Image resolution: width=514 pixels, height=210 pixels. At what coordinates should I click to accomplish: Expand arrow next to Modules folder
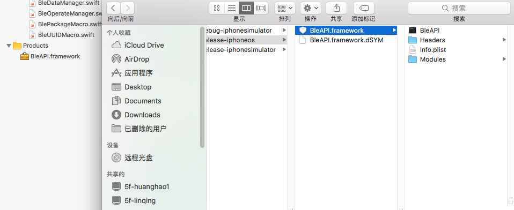tap(504, 59)
